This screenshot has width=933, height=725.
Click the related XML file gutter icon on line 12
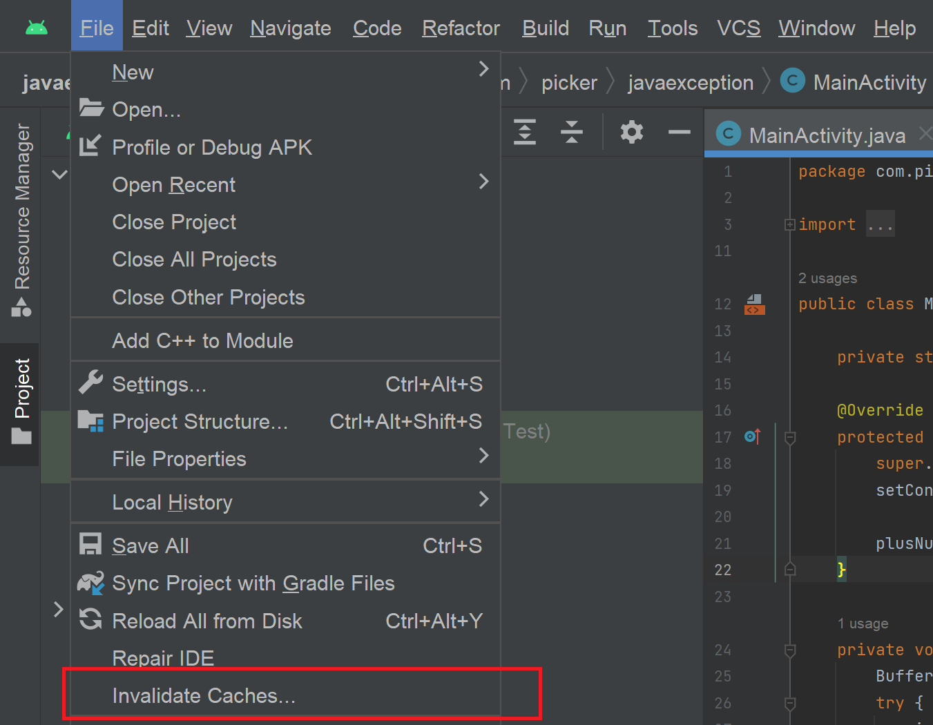[754, 304]
